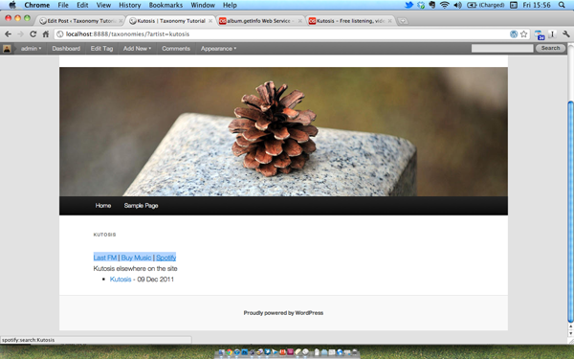Switch to 'Kutosis - Free listening' tab
The width and height of the screenshot is (574, 359).
(x=350, y=21)
